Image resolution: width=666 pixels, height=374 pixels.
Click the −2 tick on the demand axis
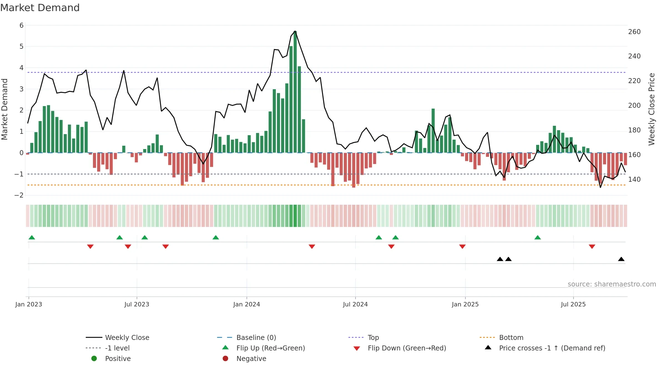(x=19, y=195)
